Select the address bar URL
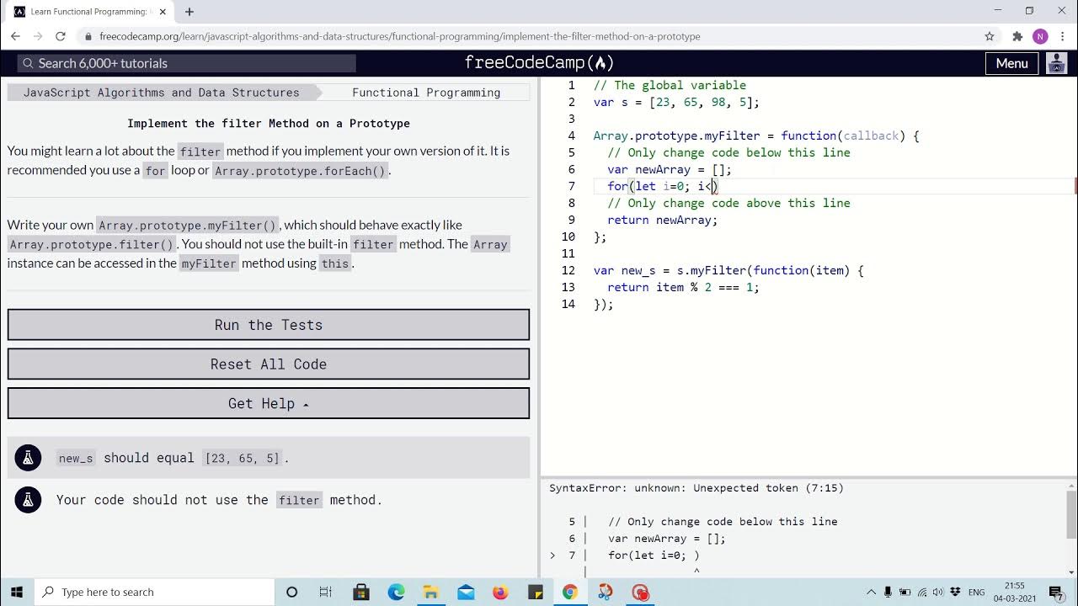1078x606 pixels. pos(400,36)
